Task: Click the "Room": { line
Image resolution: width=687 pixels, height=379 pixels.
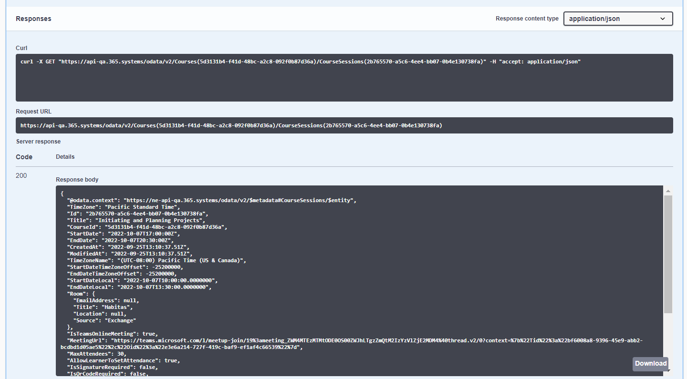Action: tap(81, 294)
